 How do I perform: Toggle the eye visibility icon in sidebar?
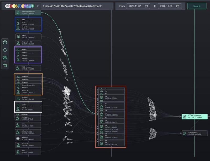click(x=5, y=57)
